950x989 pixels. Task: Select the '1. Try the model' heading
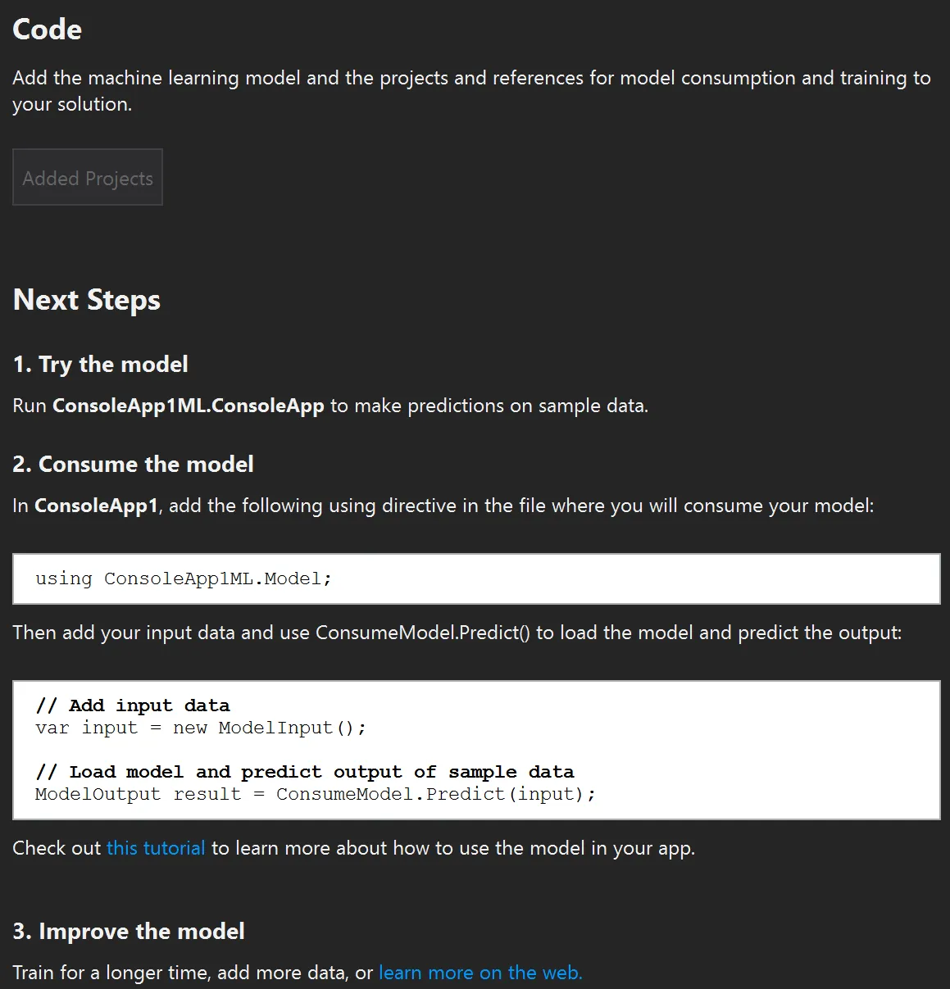pyautogui.click(x=101, y=364)
